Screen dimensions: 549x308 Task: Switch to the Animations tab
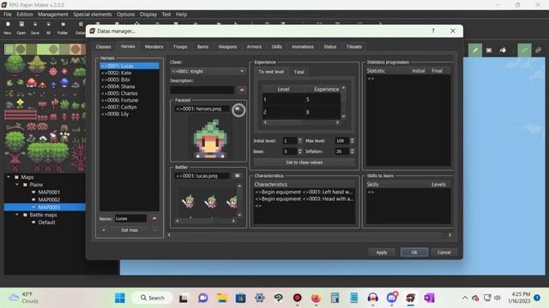click(x=303, y=47)
